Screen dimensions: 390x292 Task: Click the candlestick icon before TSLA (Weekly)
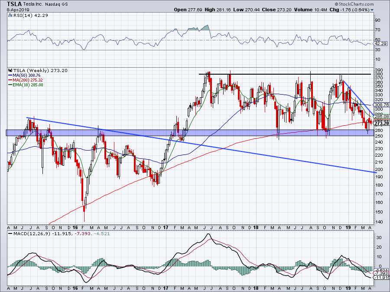coord(10,70)
